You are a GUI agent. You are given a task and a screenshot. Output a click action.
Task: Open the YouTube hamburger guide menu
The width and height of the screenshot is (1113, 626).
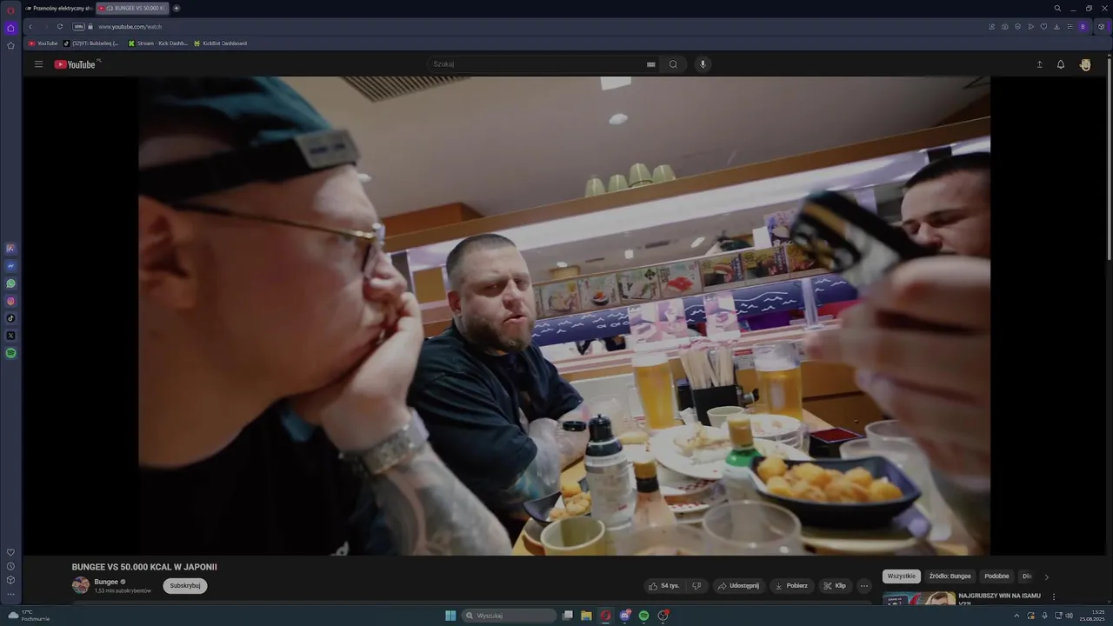pos(38,64)
